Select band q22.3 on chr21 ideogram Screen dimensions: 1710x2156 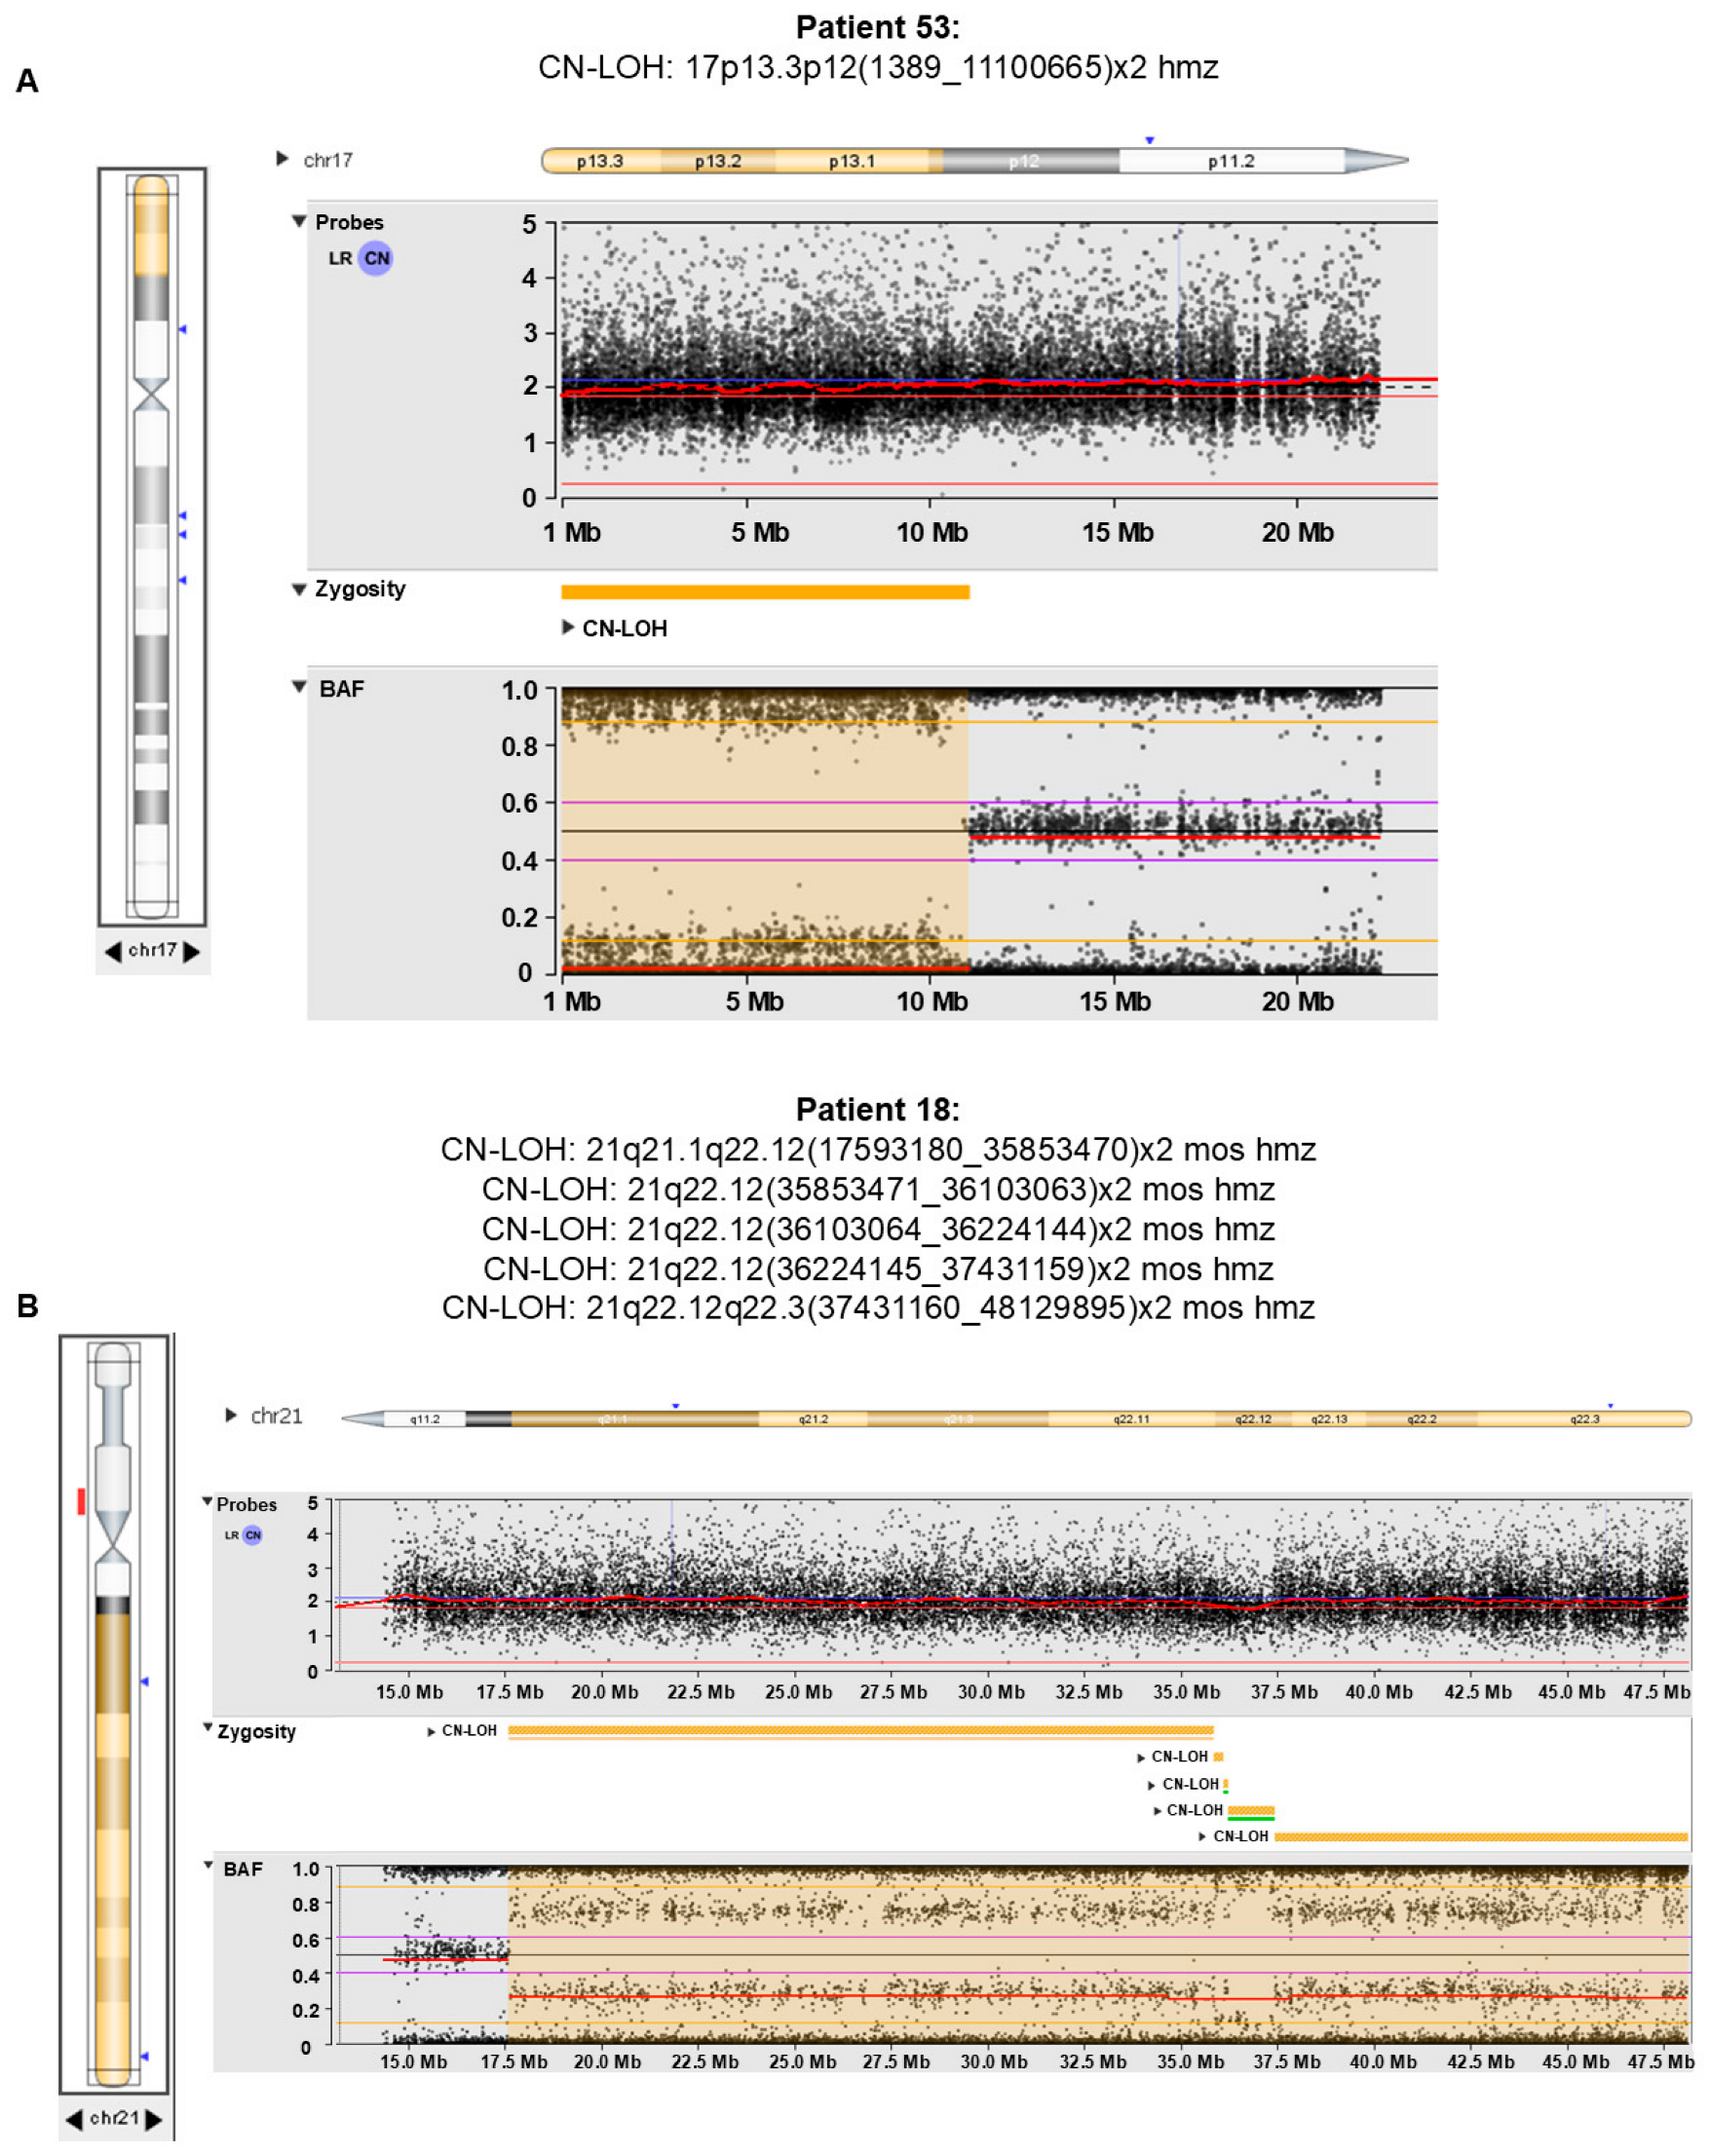point(1584,1419)
